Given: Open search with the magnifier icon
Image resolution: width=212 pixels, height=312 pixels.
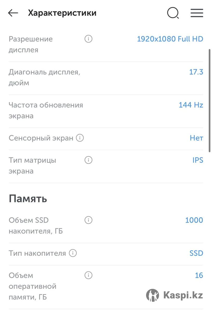Looking at the screenshot, I should pyautogui.click(x=173, y=13).
